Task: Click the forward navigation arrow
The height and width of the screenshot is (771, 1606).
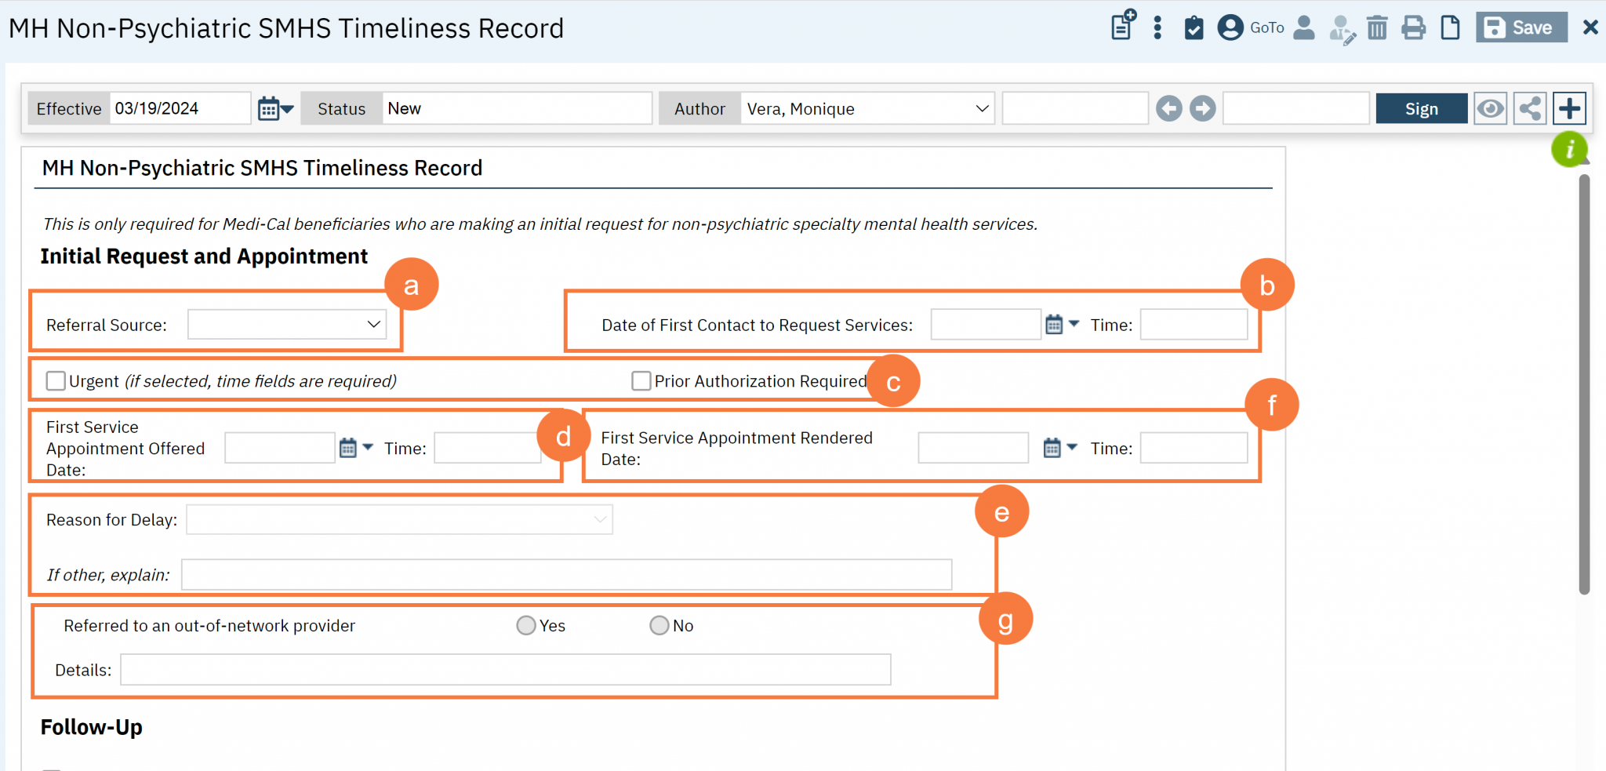Action: 1202,108
